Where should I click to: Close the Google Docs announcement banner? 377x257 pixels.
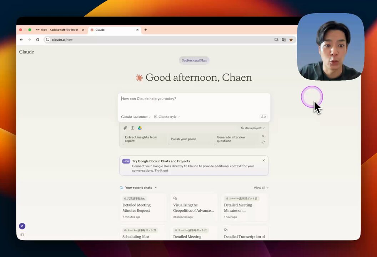point(263,160)
